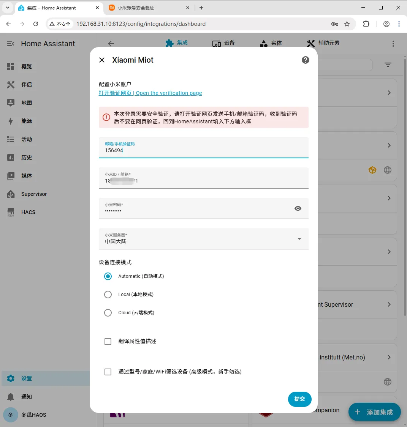Open the 活动 activity sidebar item
This screenshot has width=407, height=427.
[45, 139]
